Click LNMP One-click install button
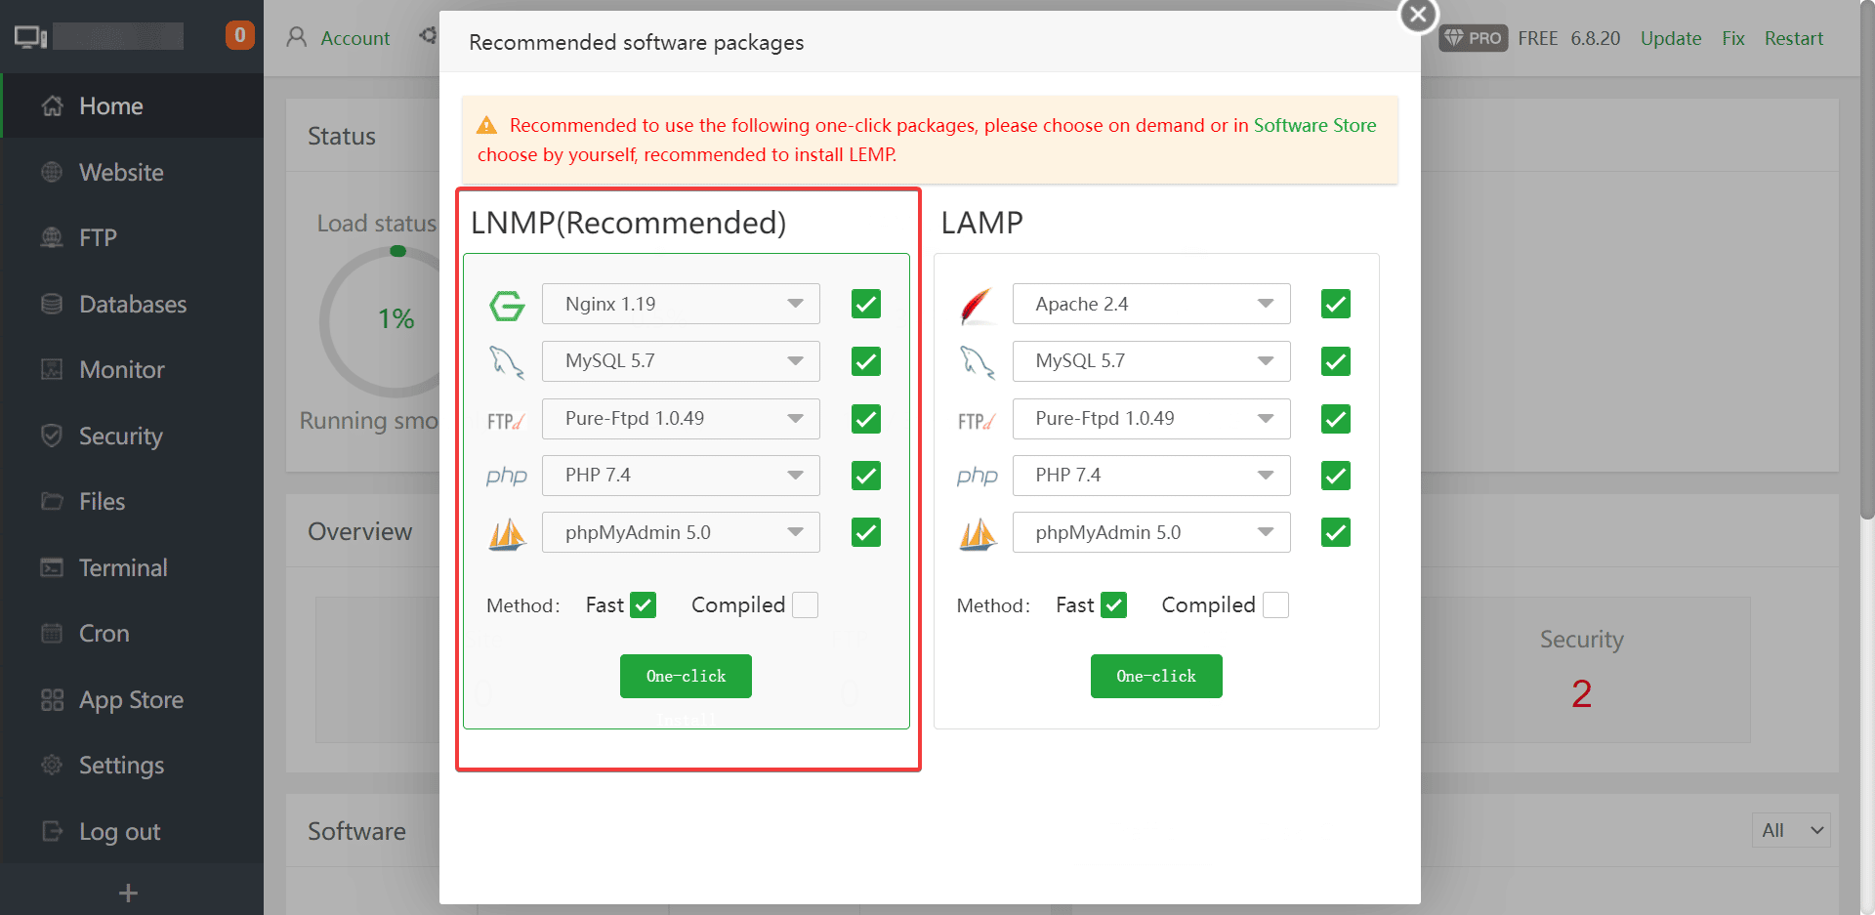 [686, 676]
